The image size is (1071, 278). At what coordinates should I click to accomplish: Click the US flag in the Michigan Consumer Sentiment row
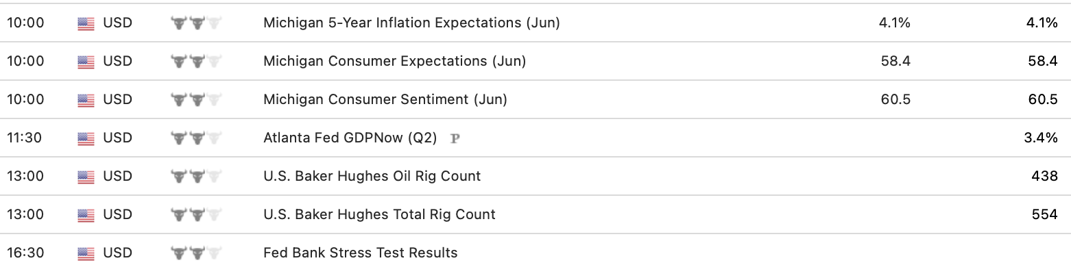click(x=86, y=100)
